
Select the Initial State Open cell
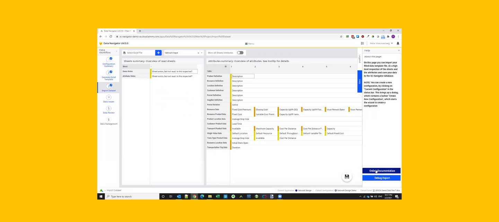point(243,143)
